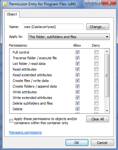
Task: Click the folder icon in the title bar
Action: point(5,4)
